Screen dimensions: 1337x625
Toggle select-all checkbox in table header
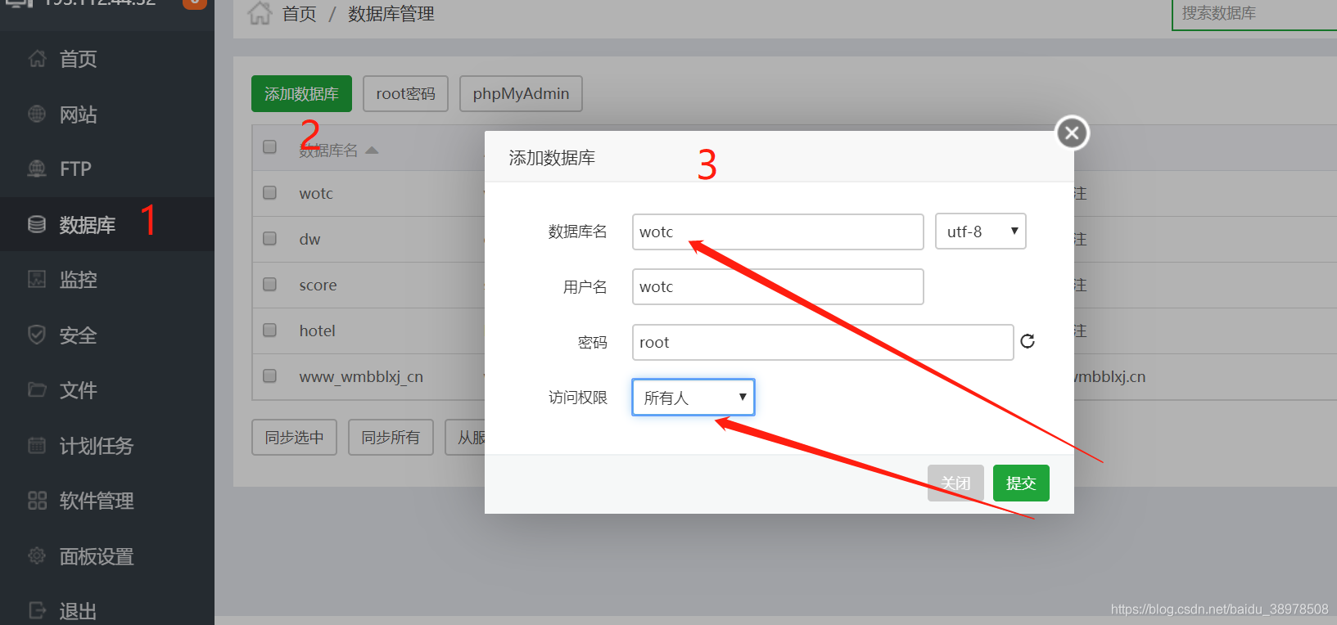269,147
